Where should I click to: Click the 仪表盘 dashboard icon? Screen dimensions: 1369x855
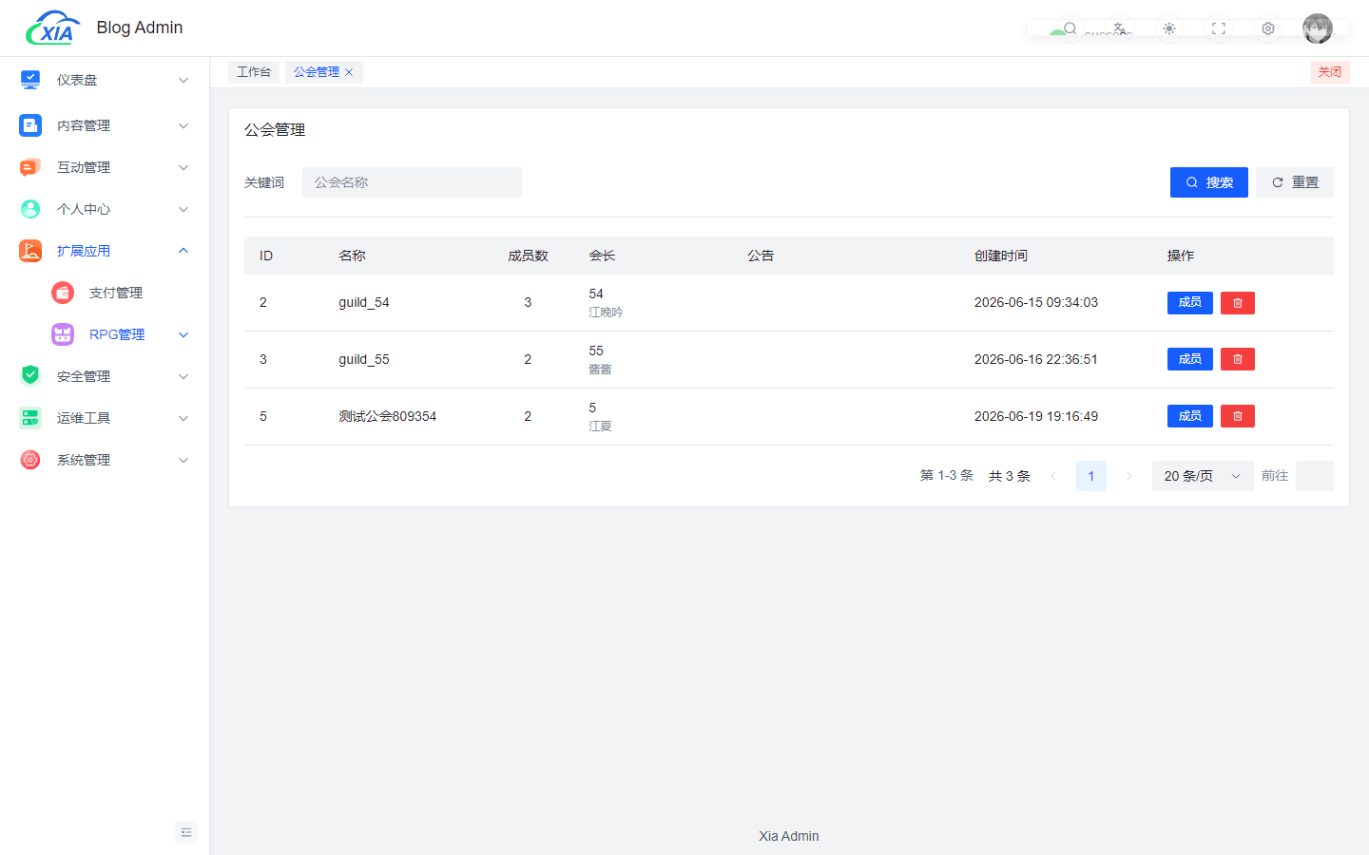click(x=30, y=80)
